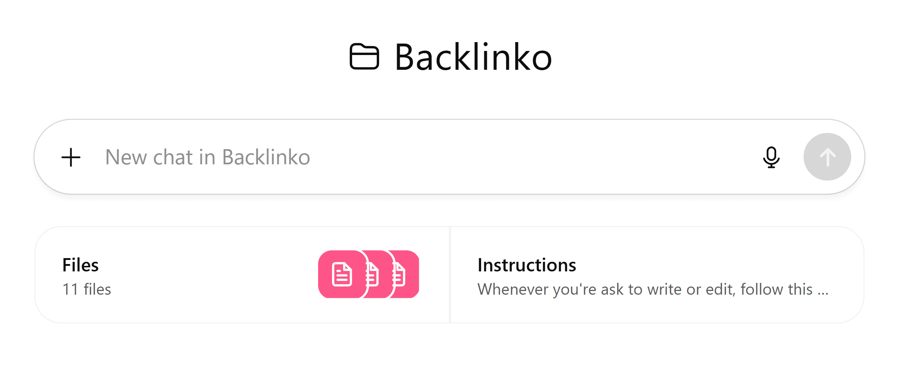
Task: Click the Instructions heading label
Action: tap(527, 265)
